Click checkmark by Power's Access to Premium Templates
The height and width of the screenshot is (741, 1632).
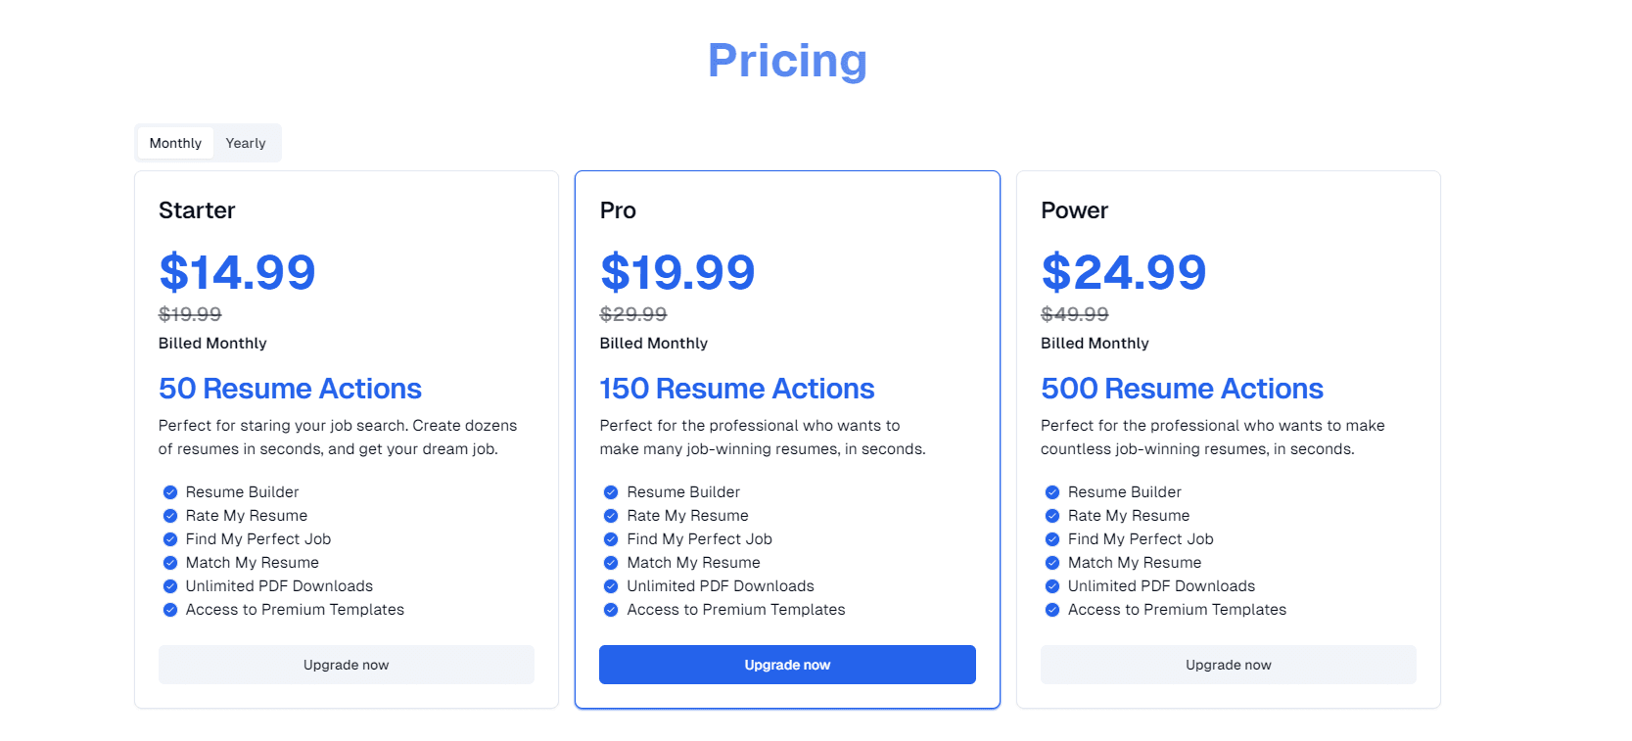(1052, 610)
